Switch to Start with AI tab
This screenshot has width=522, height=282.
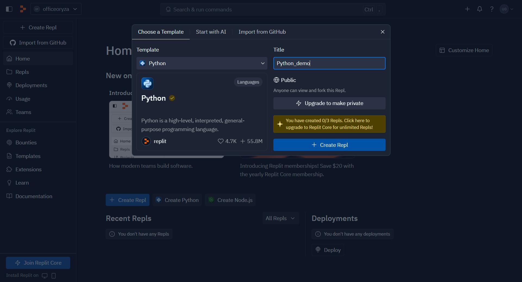[211, 32]
